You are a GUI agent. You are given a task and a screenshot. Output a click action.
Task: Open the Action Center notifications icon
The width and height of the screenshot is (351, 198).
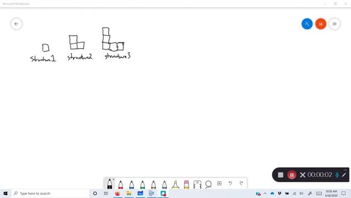click(x=344, y=193)
